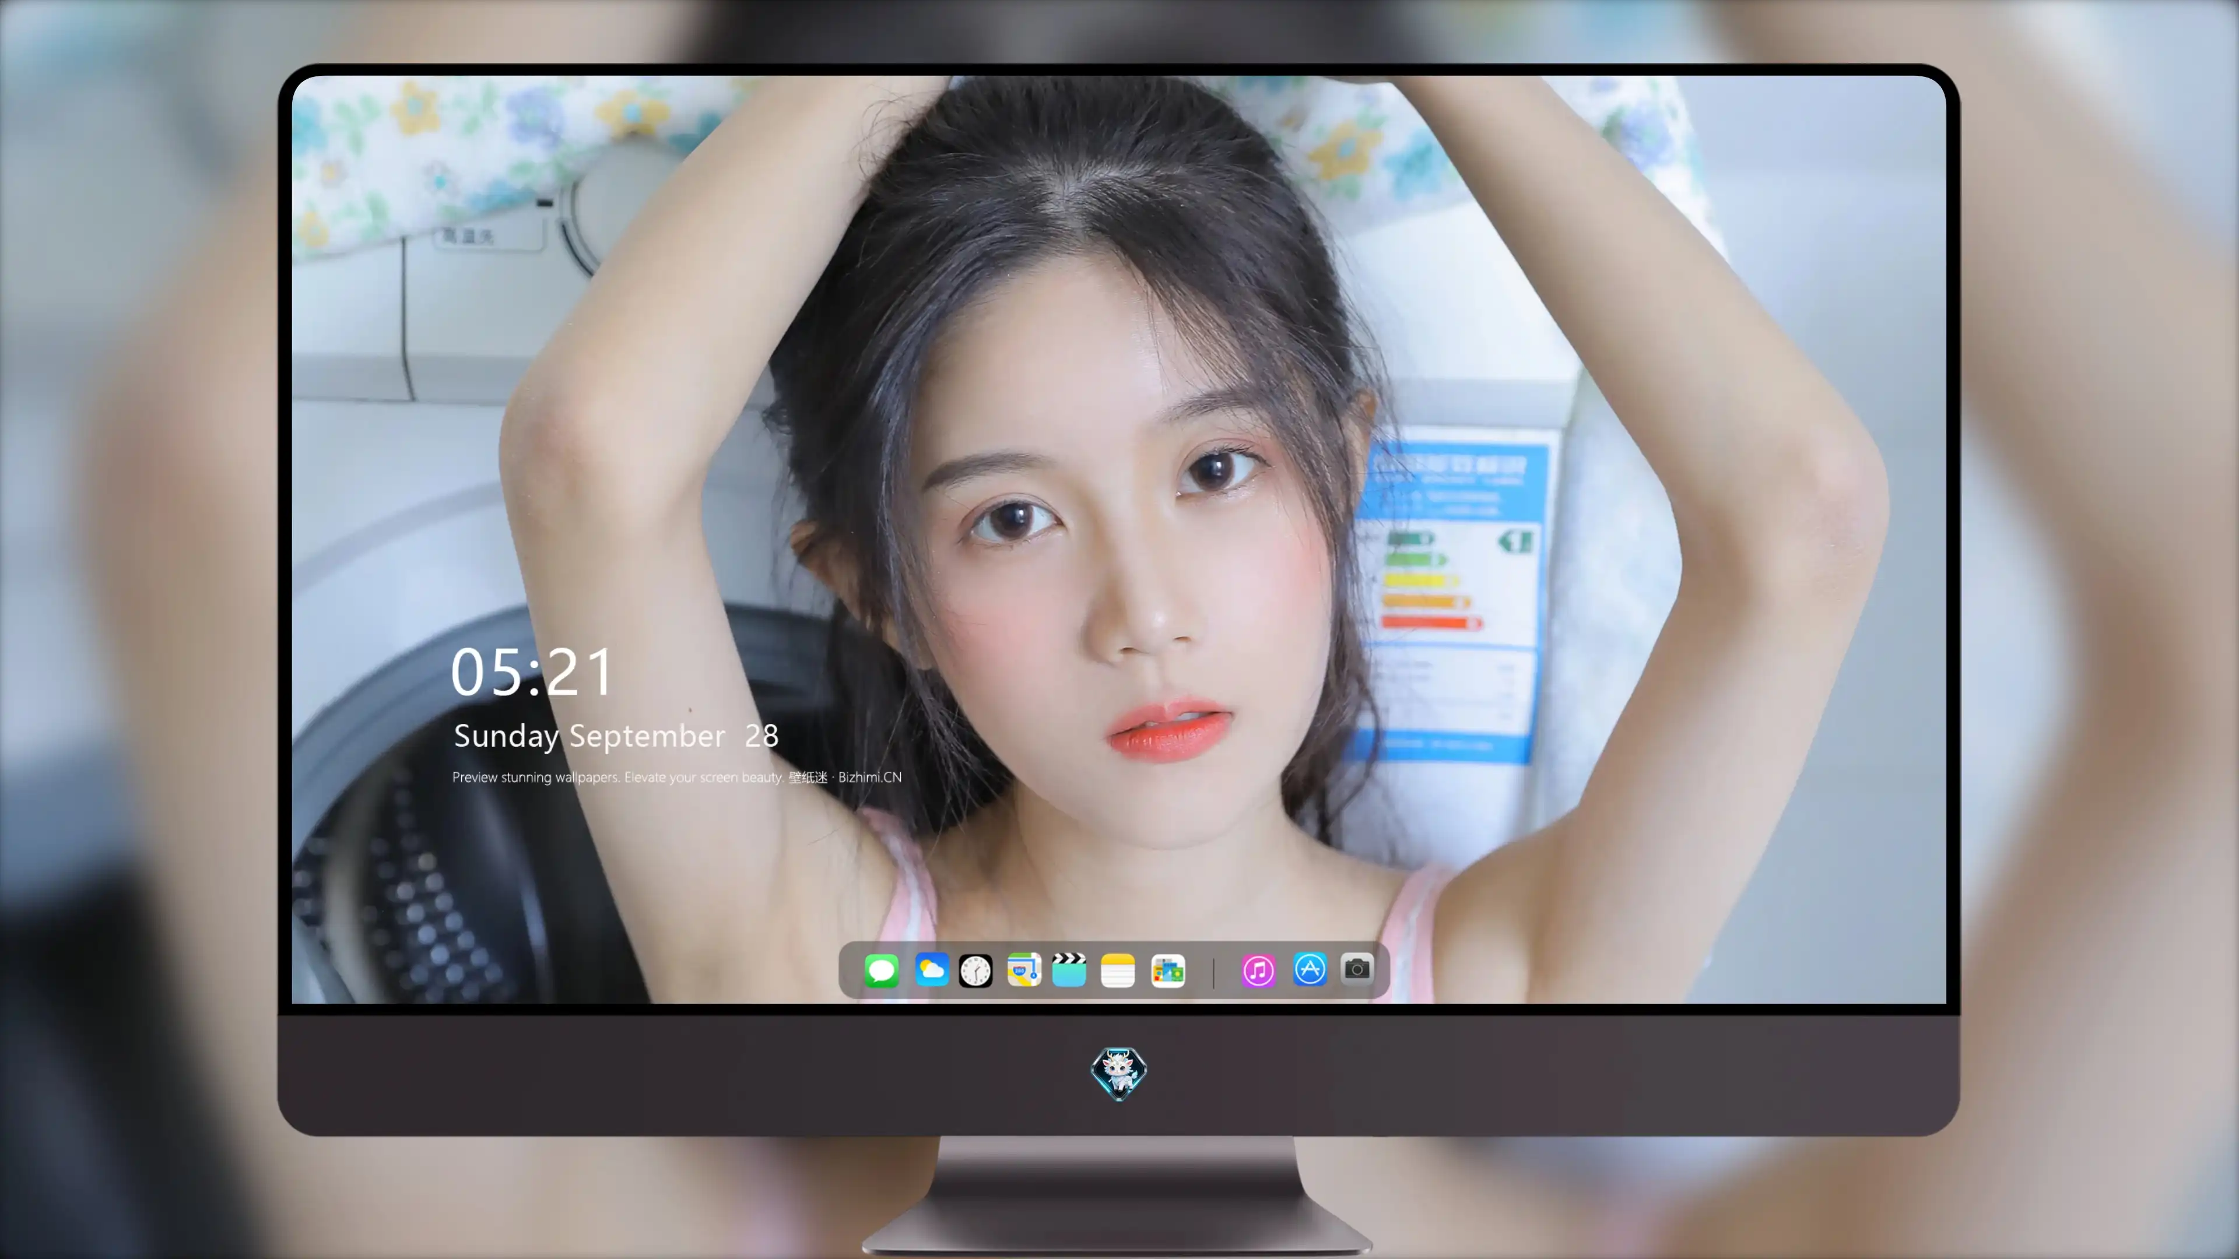
Task: Click the Bizhimi.CN text
Action: (x=870, y=777)
